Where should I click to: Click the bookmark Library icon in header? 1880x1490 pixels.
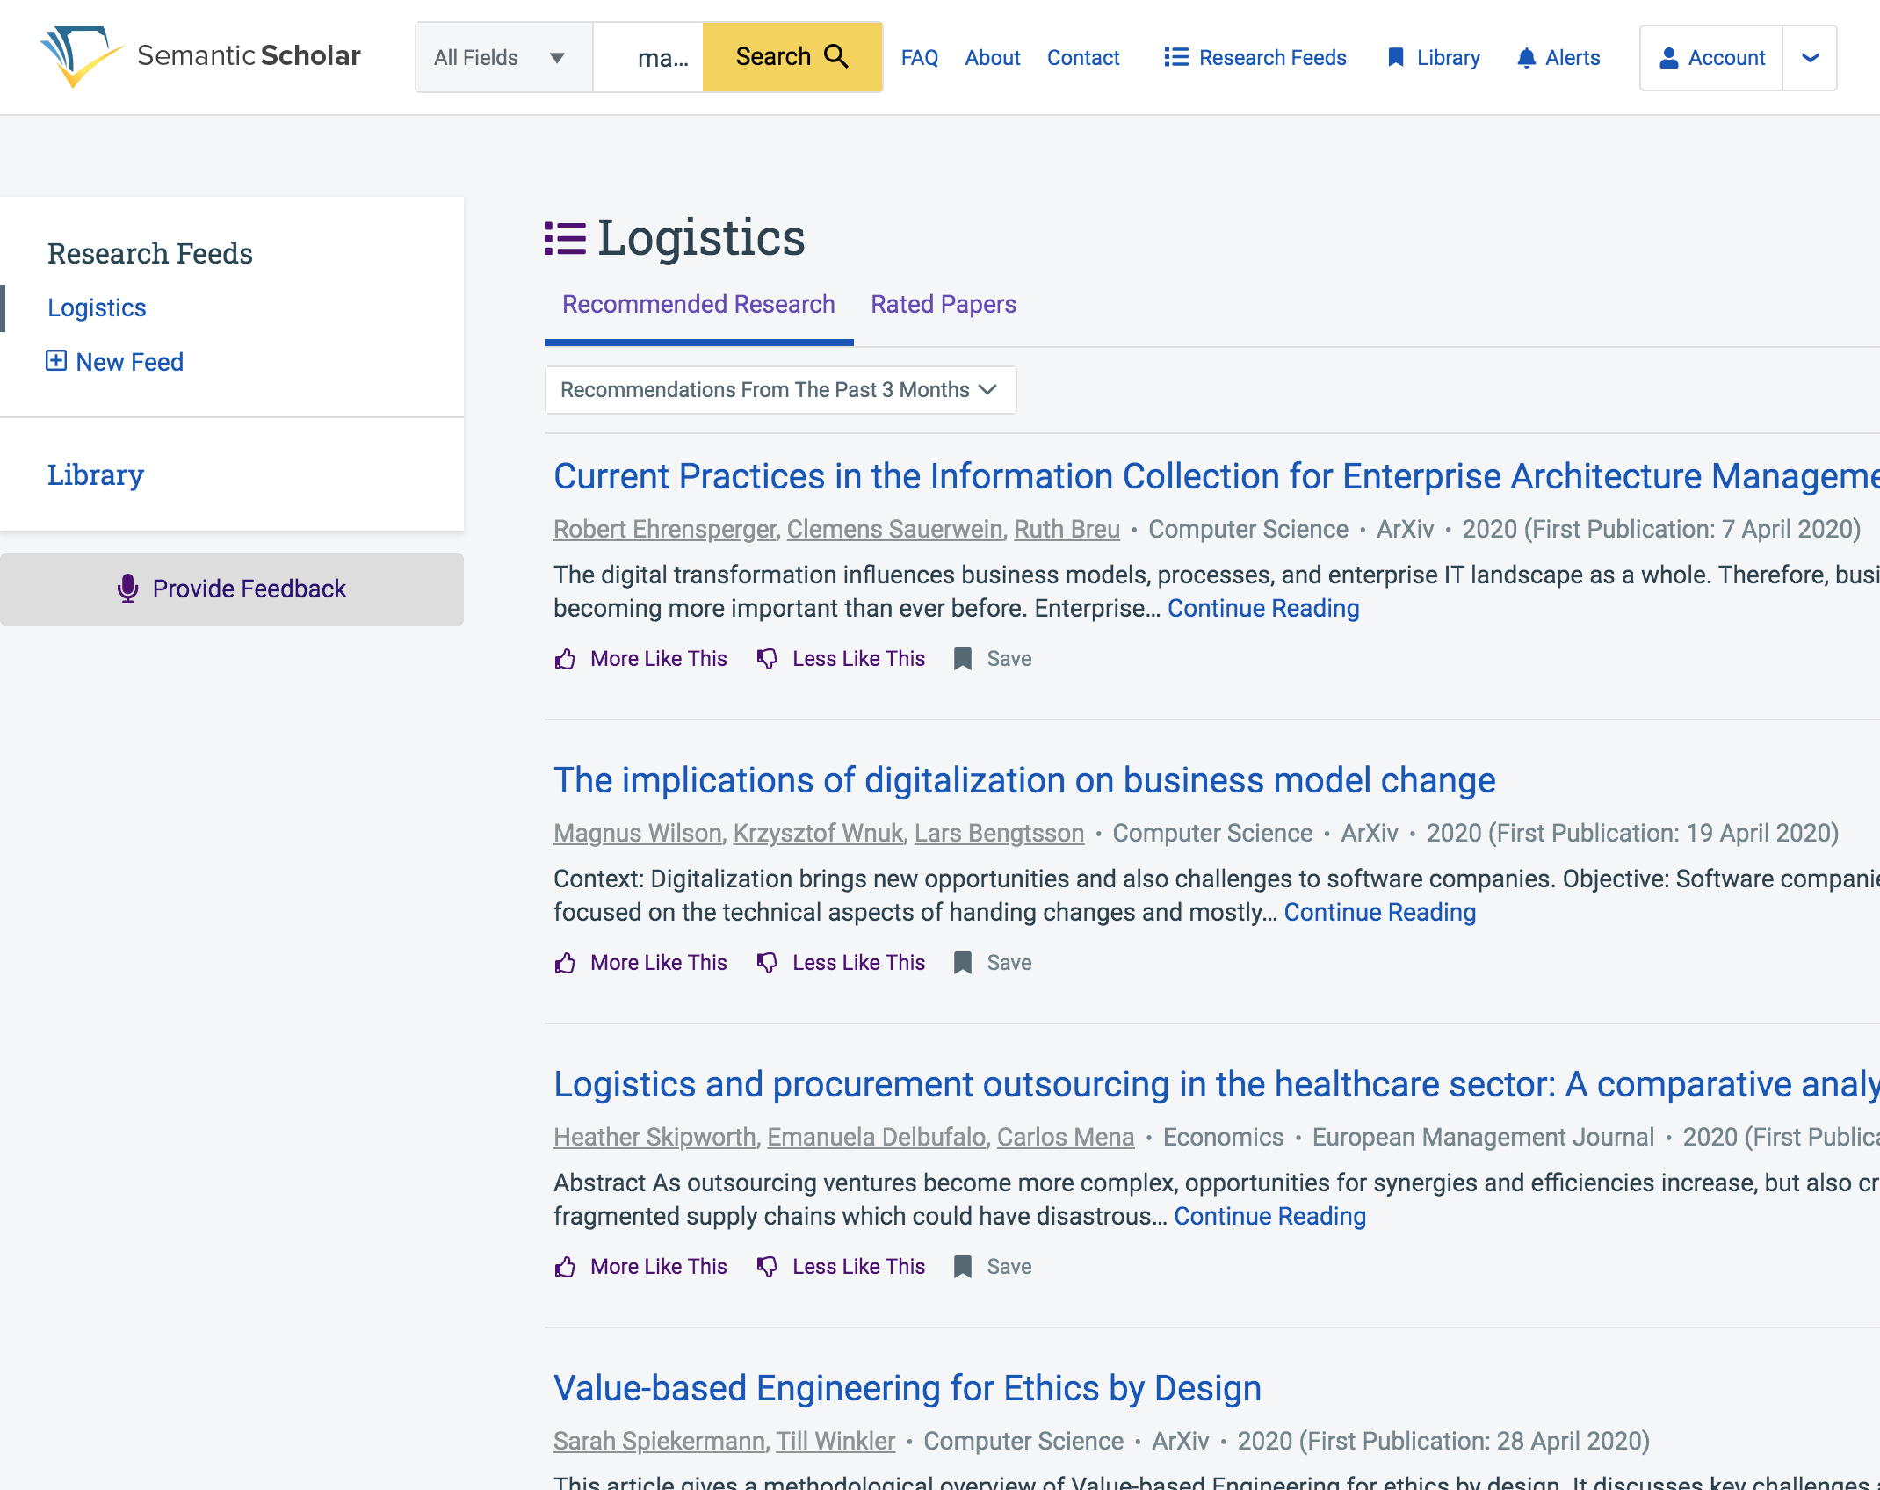tap(1395, 58)
